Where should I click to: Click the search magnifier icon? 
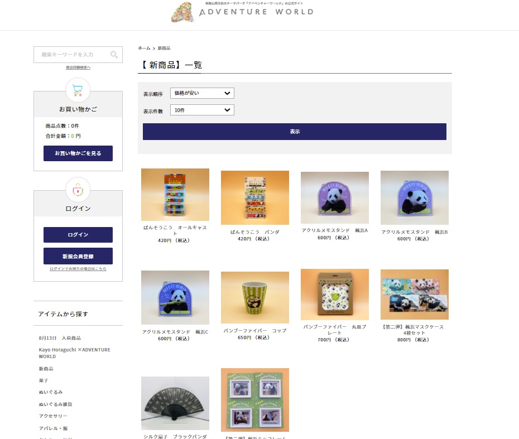114,55
